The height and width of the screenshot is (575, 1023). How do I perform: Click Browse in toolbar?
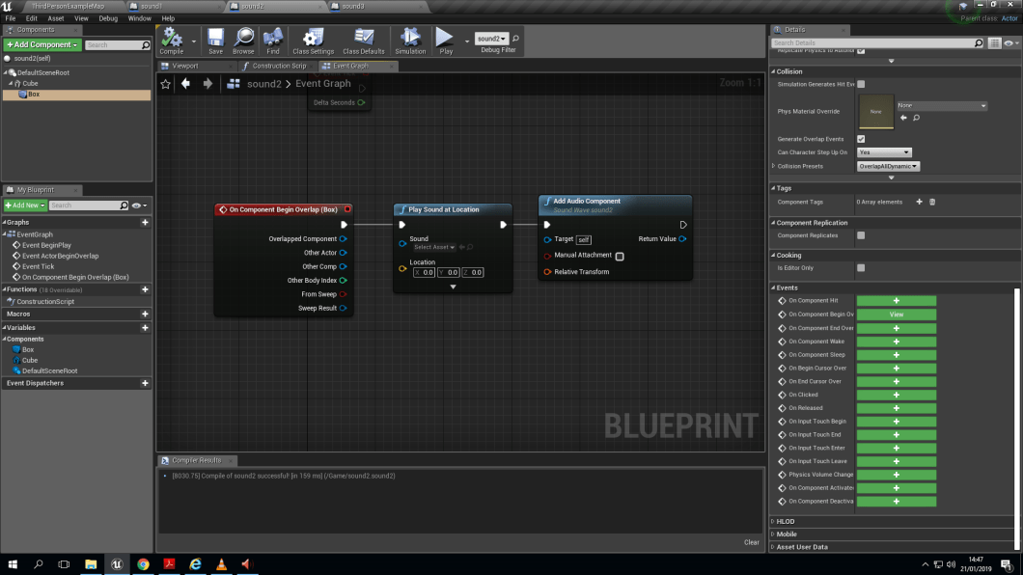243,41
